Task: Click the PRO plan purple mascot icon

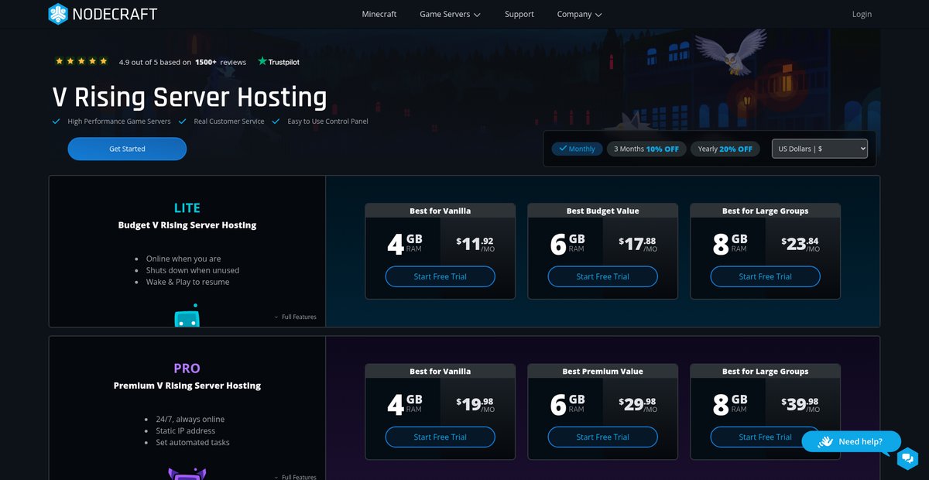Action: coord(187,474)
